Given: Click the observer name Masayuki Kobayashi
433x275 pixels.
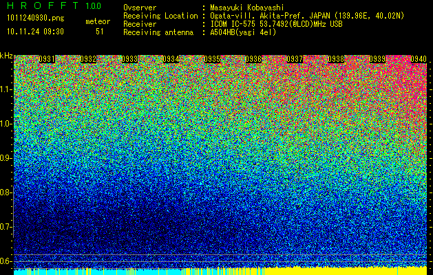Looking at the screenshot, I should 247,8.
